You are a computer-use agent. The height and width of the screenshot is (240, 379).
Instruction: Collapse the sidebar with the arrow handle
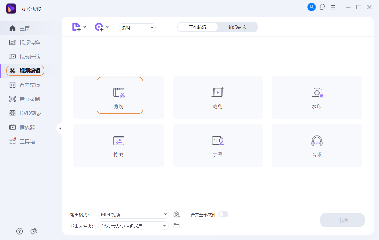point(60,129)
